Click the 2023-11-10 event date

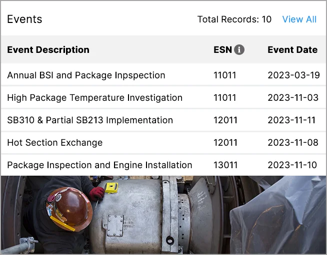292,165
